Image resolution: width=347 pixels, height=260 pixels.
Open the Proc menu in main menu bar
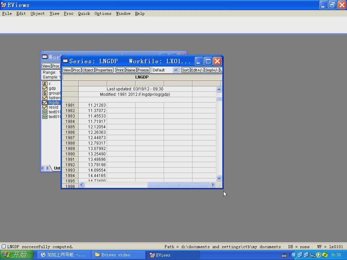tap(68, 14)
